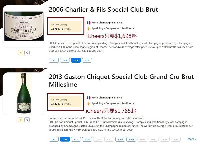Toggle favorite star for Gaston Chiquet wine
Image resolution: width=200 pixels, height=144 pixels.
tap(21, 120)
